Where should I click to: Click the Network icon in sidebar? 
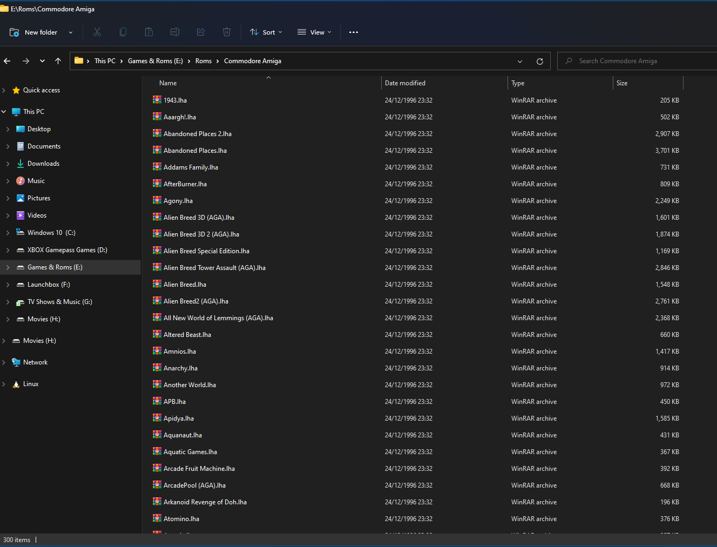[x=16, y=362]
